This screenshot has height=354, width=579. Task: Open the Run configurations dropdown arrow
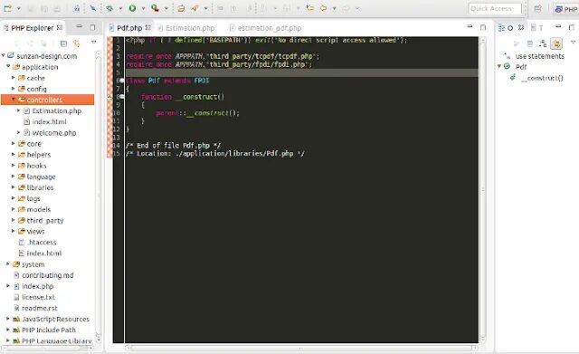click(143, 8)
